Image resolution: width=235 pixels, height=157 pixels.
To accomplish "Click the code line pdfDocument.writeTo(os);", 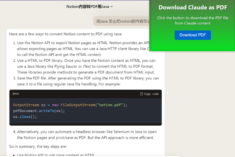I will (39, 111).
